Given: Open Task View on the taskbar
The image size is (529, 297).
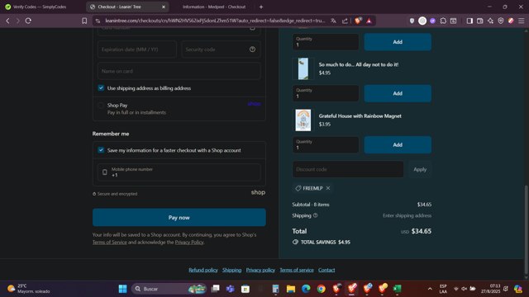Looking at the screenshot, I should pyautogui.click(x=215, y=289).
